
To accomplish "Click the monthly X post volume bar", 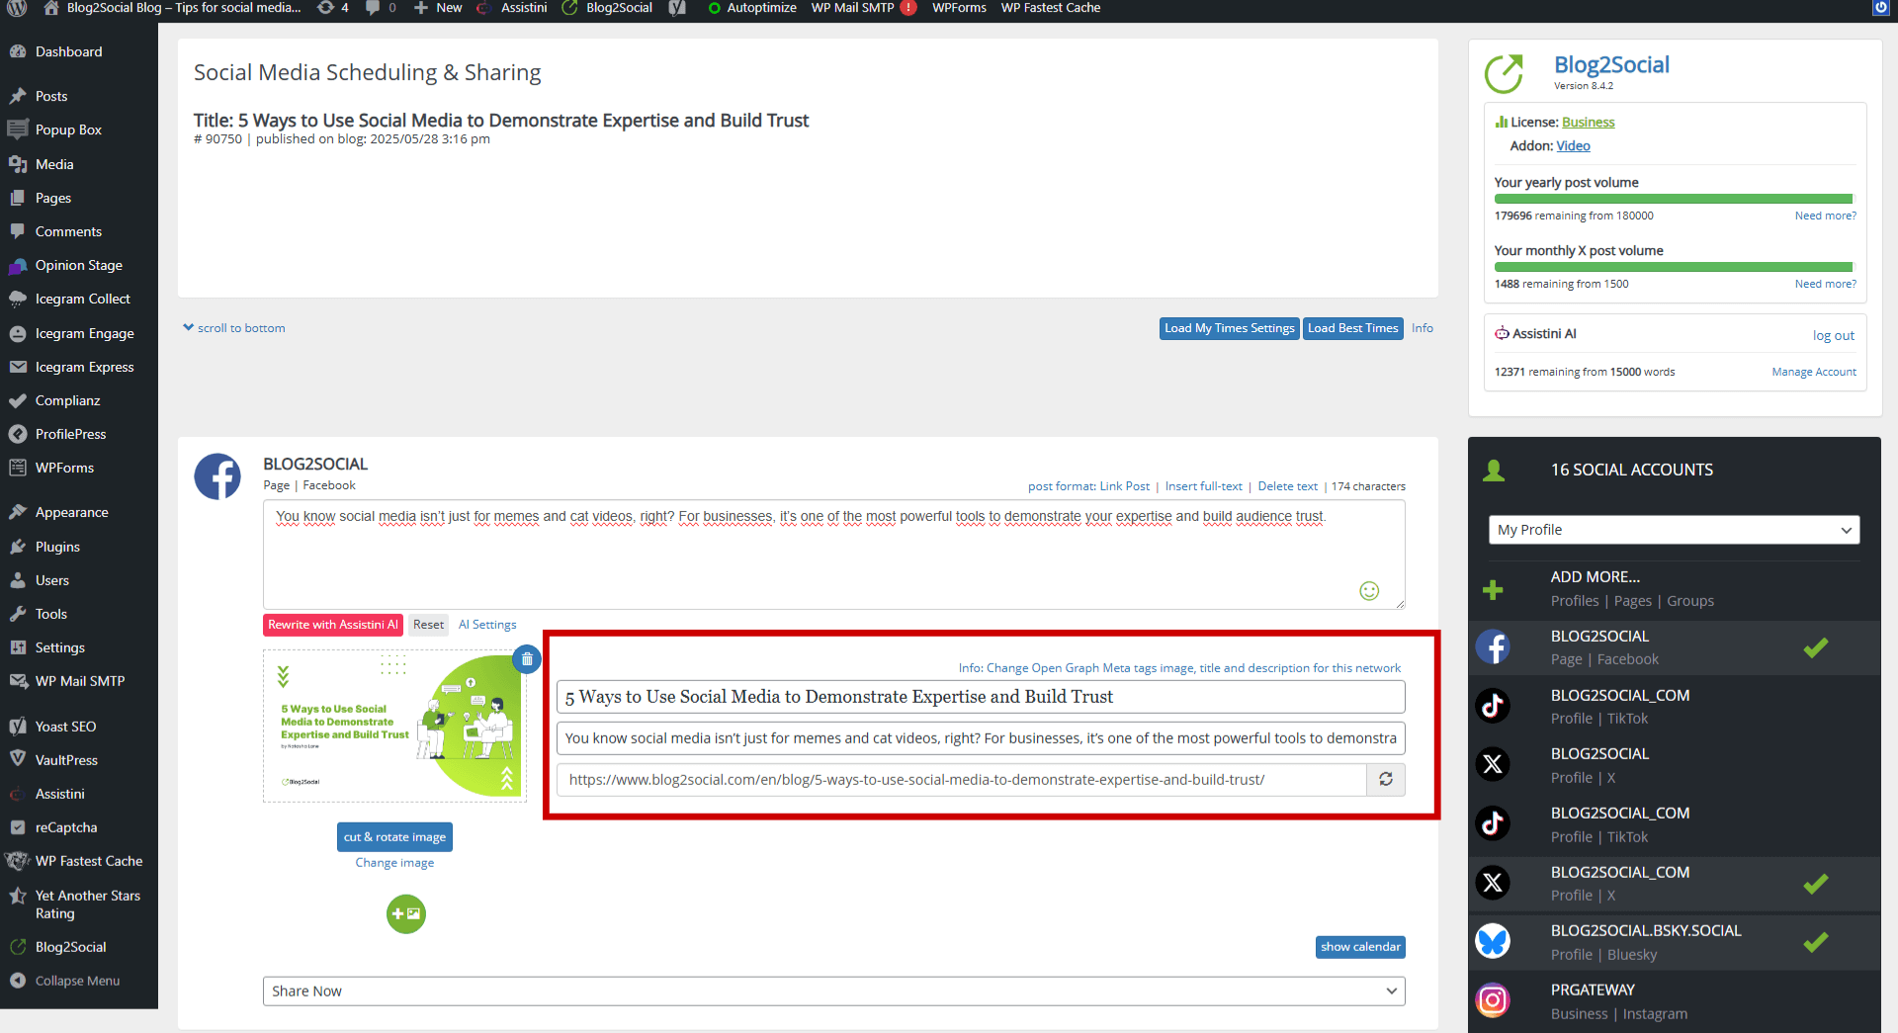I will pyautogui.click(x=1675, y=267).
